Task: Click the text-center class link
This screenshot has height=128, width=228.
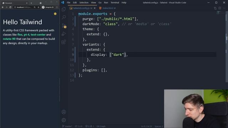Action: point(38,34)
